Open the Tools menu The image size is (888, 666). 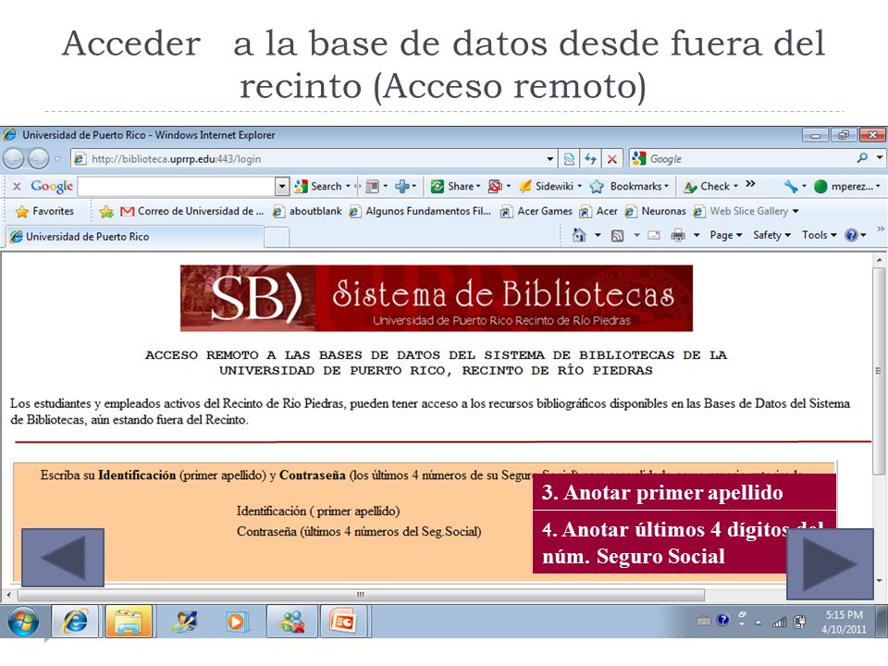coord(819,235)
